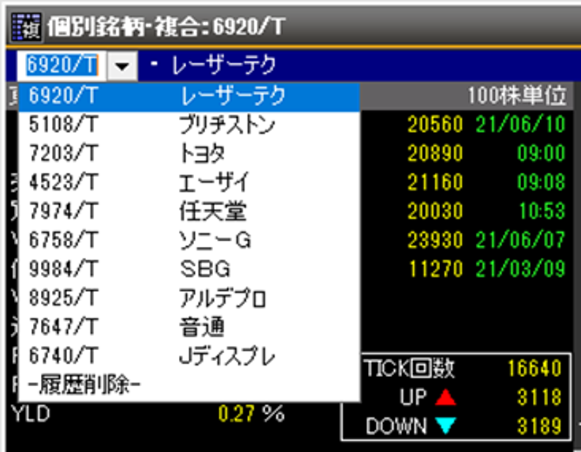Click the レーザーテク name in the blue header
Viewport: 581px width, 452px height.
point(224,65)
